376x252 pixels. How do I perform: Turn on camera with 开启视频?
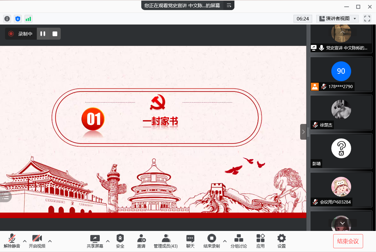(x=37, y=241)
